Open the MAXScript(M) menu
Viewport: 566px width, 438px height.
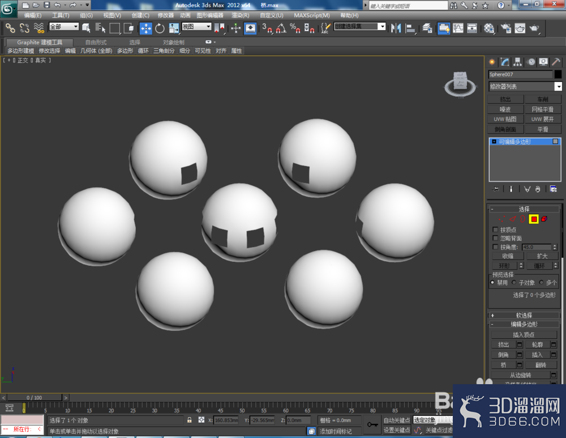pyautogui.click(x=311, y=15)
